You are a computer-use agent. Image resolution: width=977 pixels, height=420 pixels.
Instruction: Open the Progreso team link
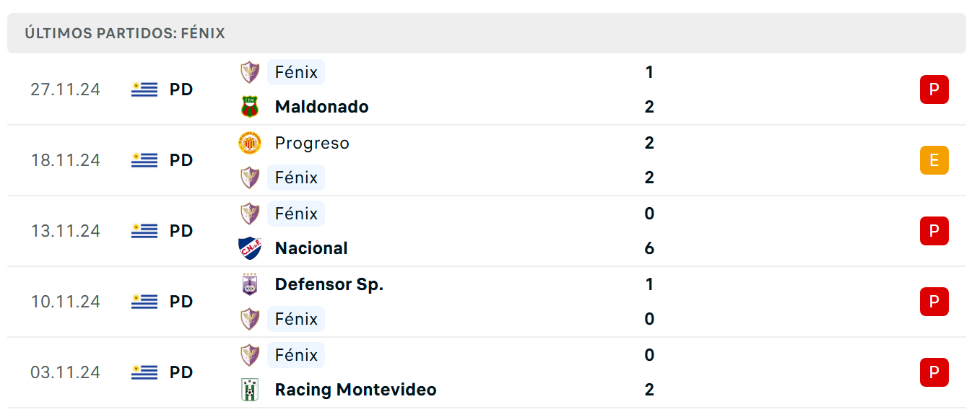click(x=312, y=144)
